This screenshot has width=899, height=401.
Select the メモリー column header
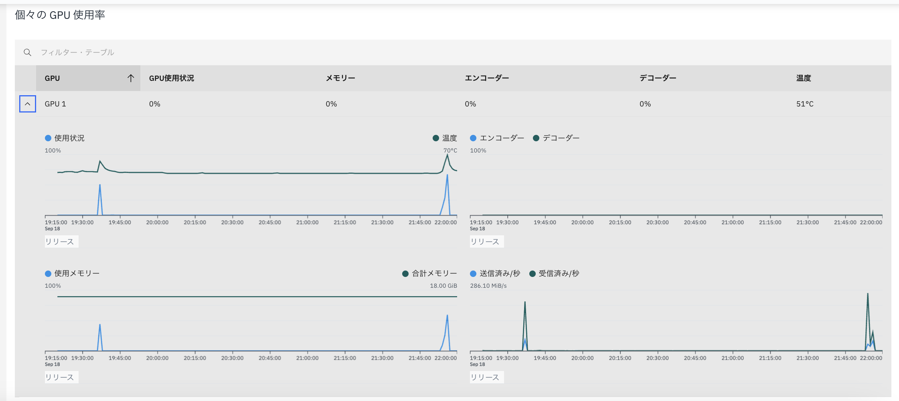(x=339, y=78)
